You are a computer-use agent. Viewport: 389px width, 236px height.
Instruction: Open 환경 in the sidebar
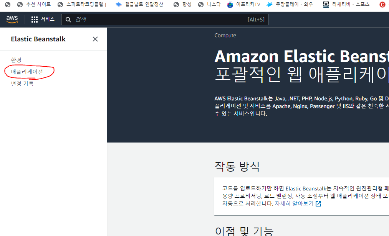[16, 60]
